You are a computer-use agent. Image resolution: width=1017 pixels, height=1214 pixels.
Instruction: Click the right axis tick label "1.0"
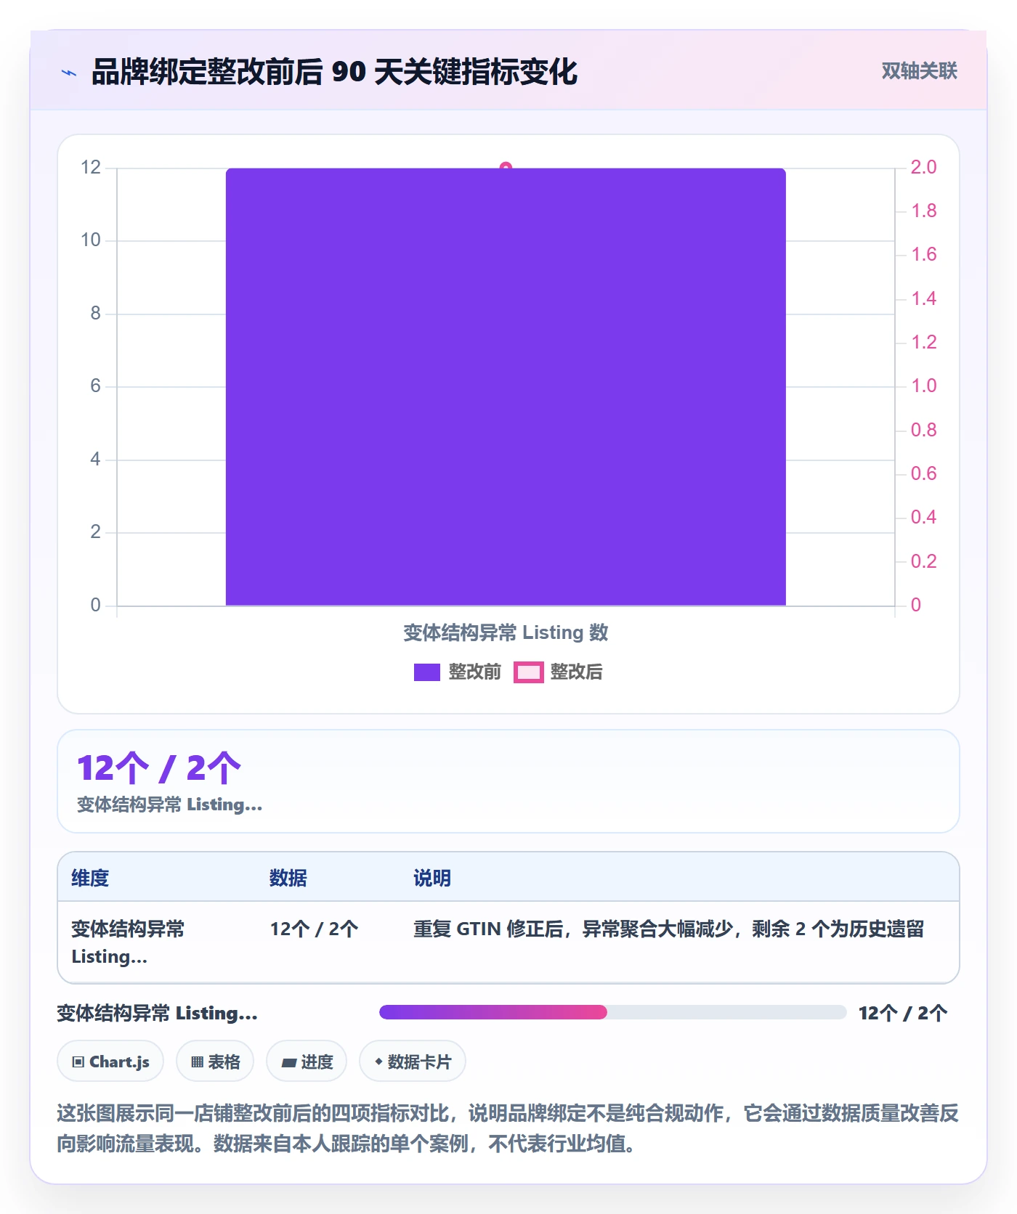click(924, 386)
